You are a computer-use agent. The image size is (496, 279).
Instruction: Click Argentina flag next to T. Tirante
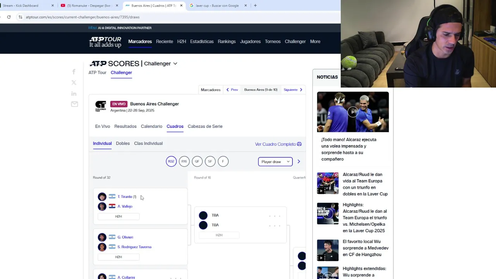point(112,196)
